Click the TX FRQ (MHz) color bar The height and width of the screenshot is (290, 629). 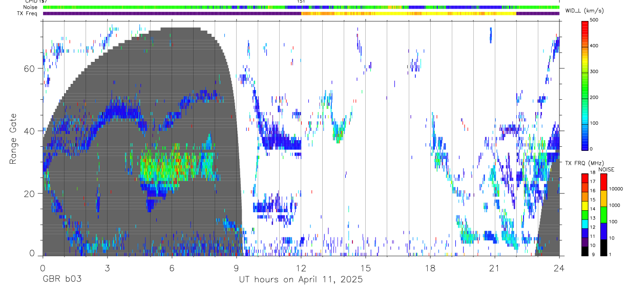pos(584,214)
